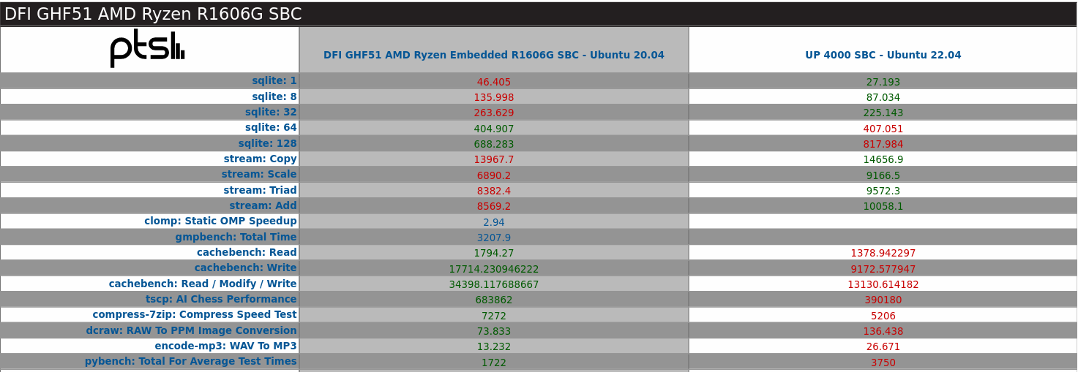1078x372 pixels.
Task: Click the 6890.2 stream Scale value
Action: 494,175
